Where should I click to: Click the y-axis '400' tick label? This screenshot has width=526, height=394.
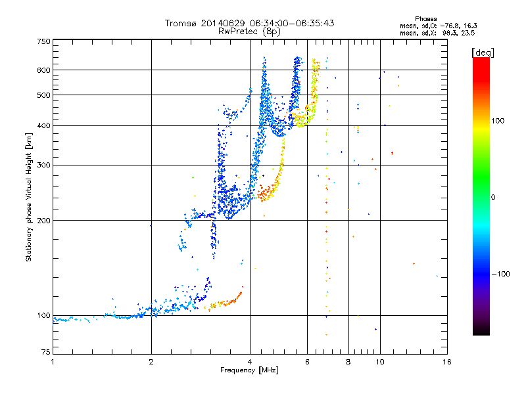click(x=44, y=126)
